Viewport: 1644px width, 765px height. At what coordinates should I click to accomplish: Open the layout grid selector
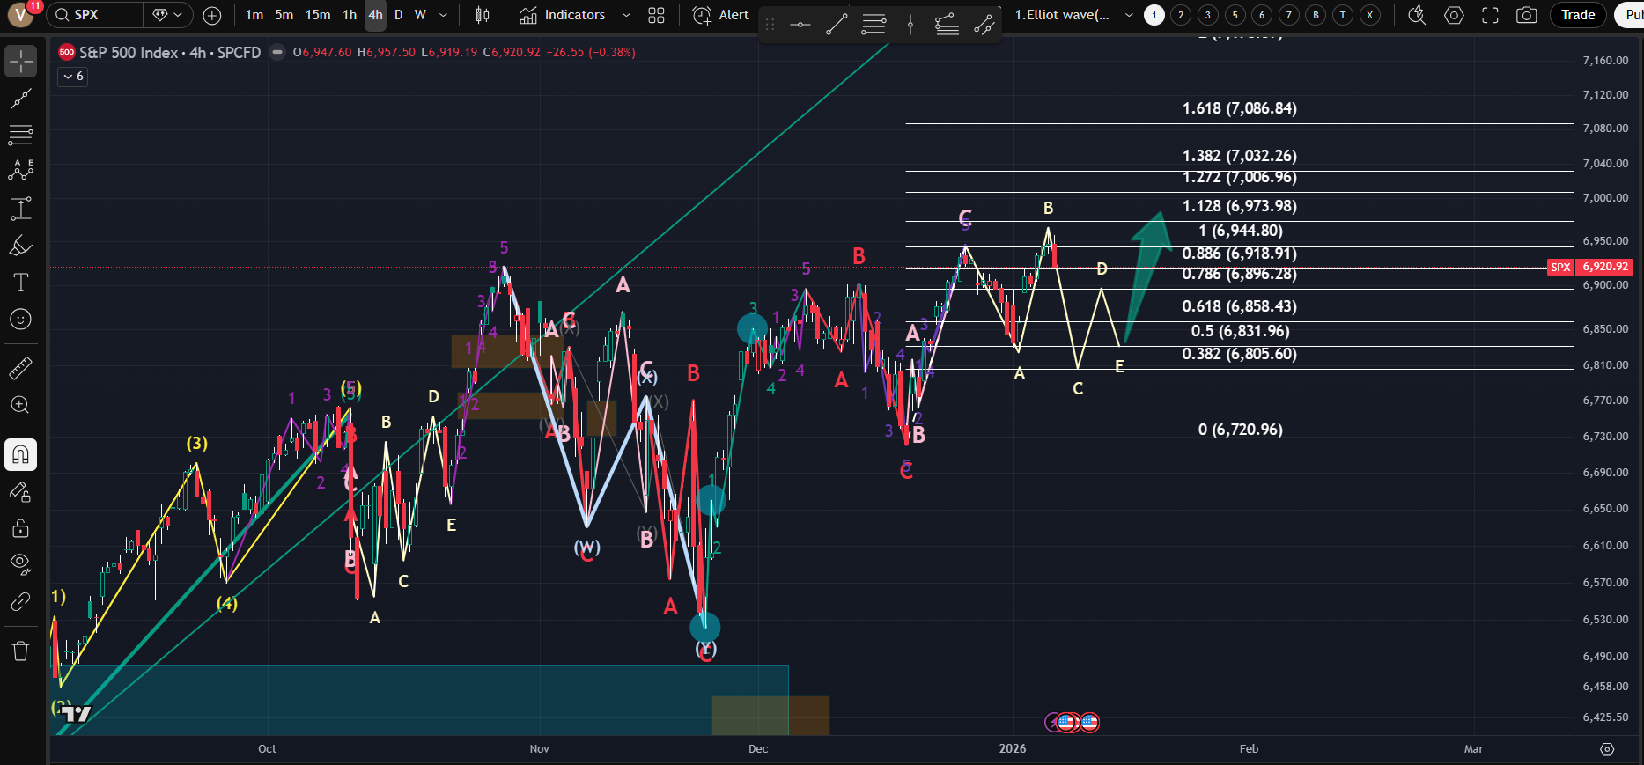click(656, 15)
